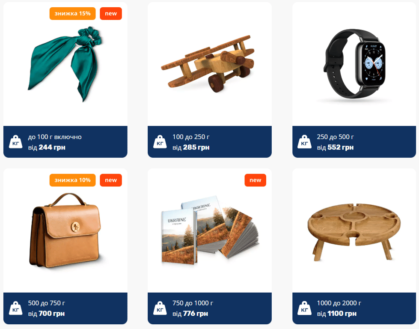Image resolution: width=419 pixels, height=329 pixels.
Task: Click the 'знижка 15%' discount badge
Action: pos(72,14)
